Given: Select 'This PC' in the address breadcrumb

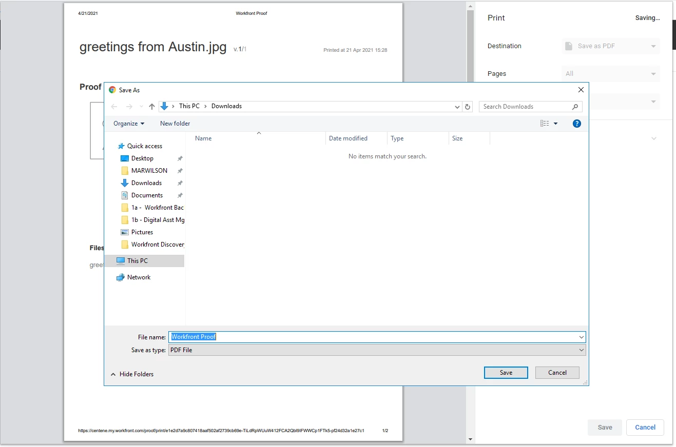Looking at the screenshot, I should pyautogui.click(x=189, y=106).
